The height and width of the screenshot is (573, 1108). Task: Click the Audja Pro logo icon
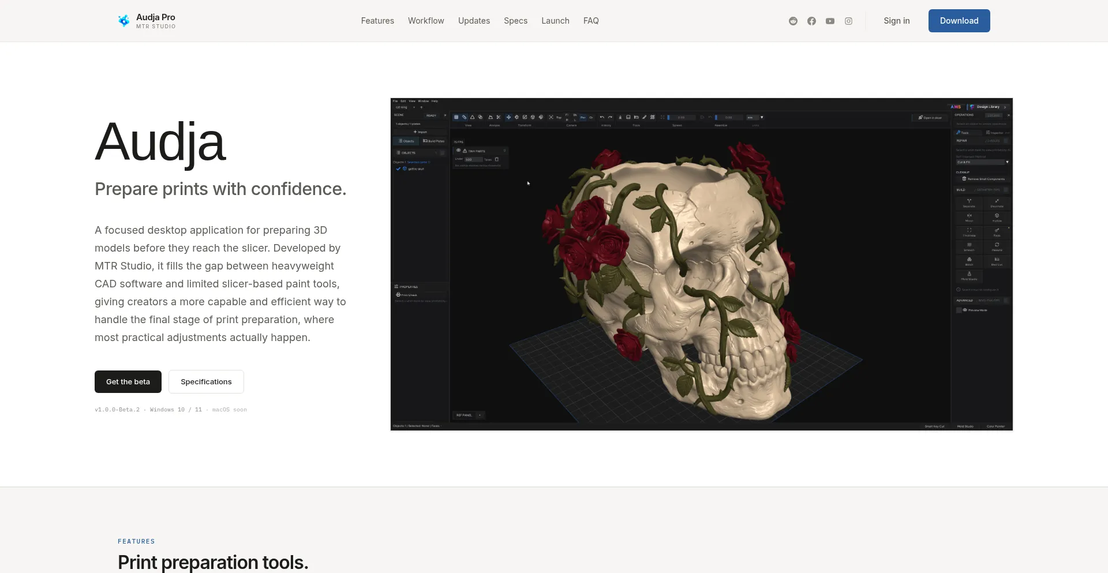[x=123, y=21]
